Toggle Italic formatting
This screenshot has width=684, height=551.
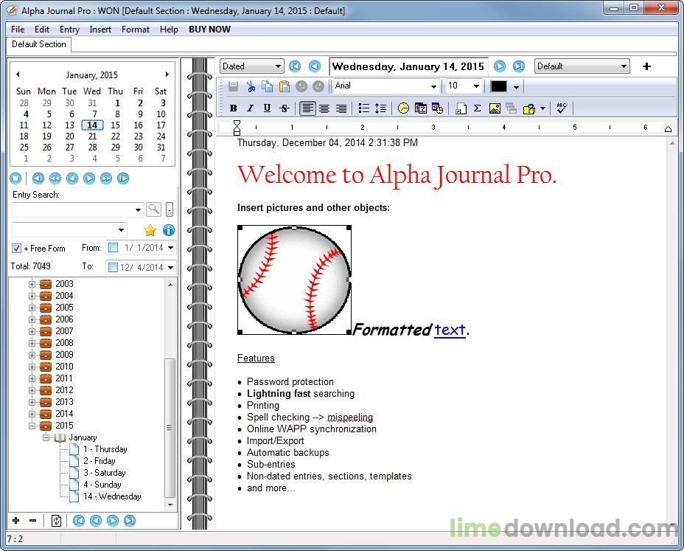coord(250,108)
